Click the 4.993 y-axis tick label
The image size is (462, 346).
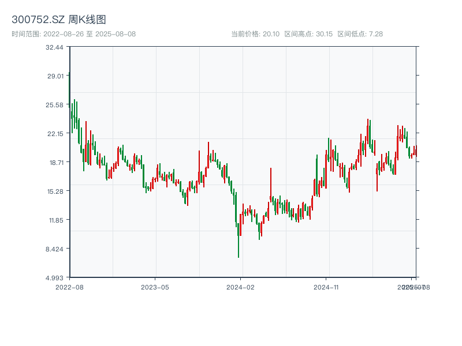point(54,278)
